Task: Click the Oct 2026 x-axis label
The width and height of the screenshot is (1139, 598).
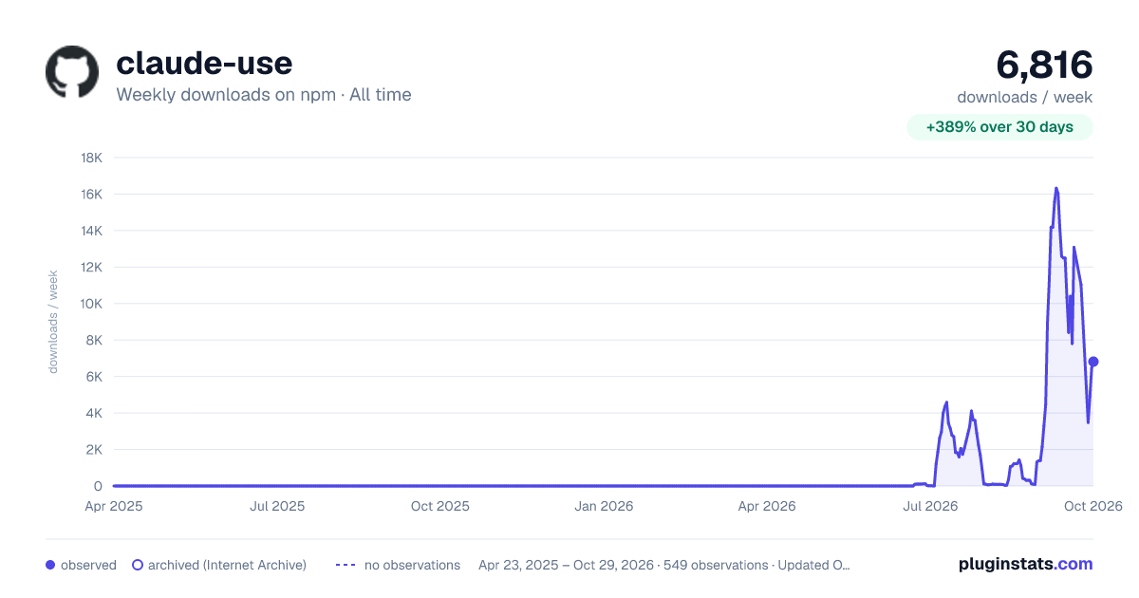Action: coord(1092,506)
